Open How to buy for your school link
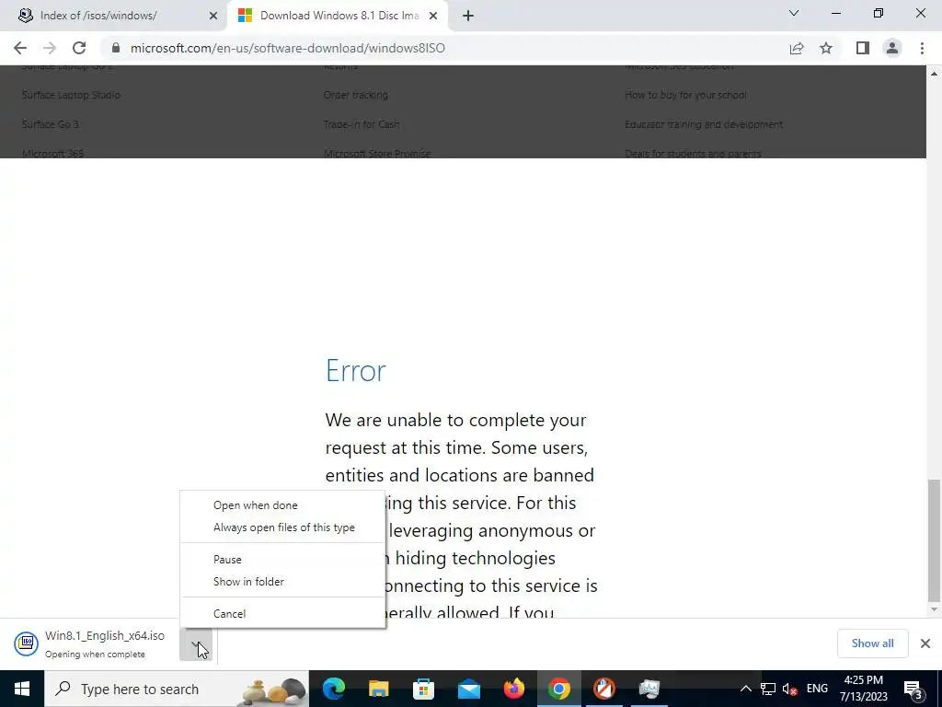The image size is (942, 707). coord(685,95)
